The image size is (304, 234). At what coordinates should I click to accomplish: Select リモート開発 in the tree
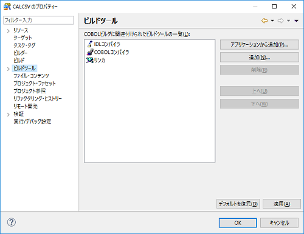click(26, 106)
